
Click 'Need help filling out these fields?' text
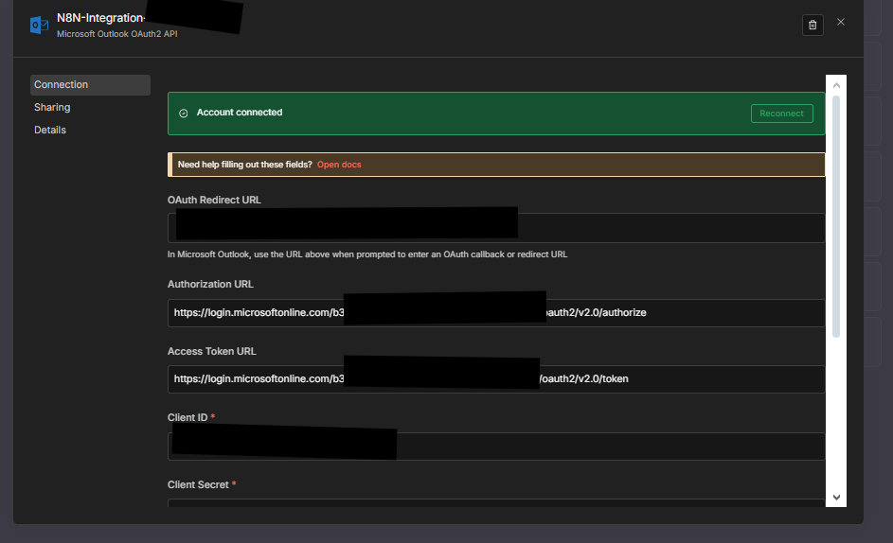pos(245,165)
